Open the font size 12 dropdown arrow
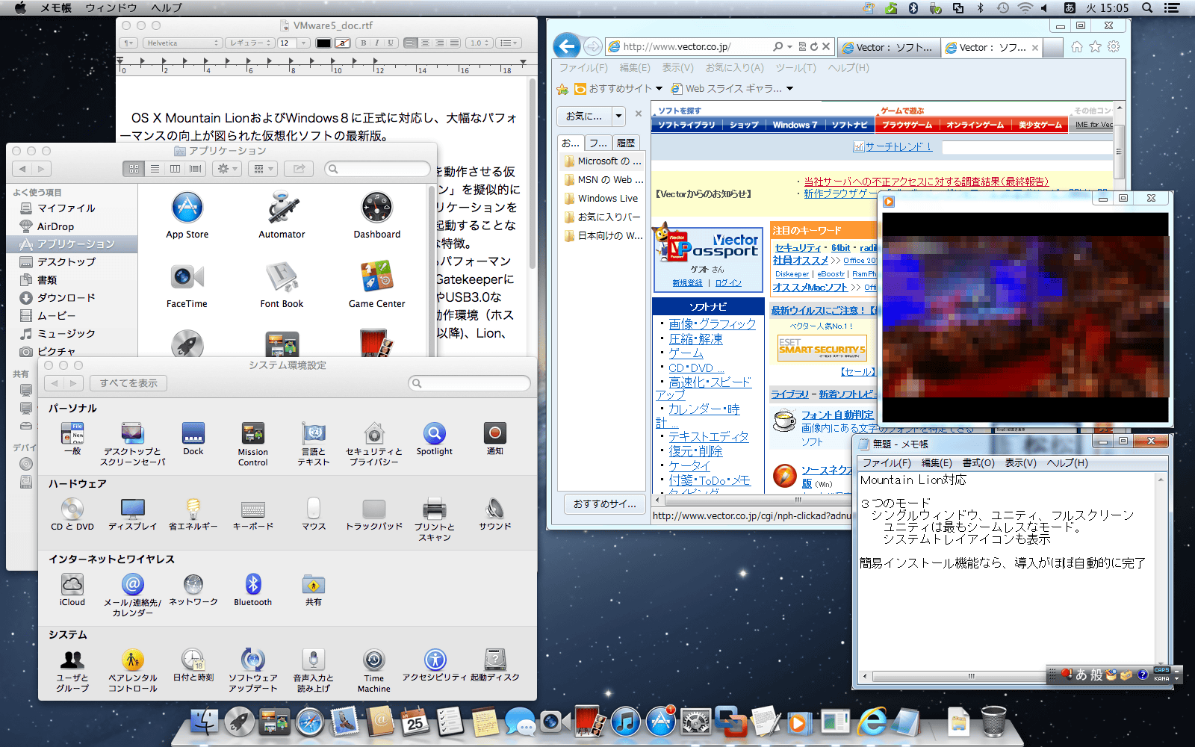The height and width of the screenshot is (747, 1195). pyautogui.click(x=303, y=43)
